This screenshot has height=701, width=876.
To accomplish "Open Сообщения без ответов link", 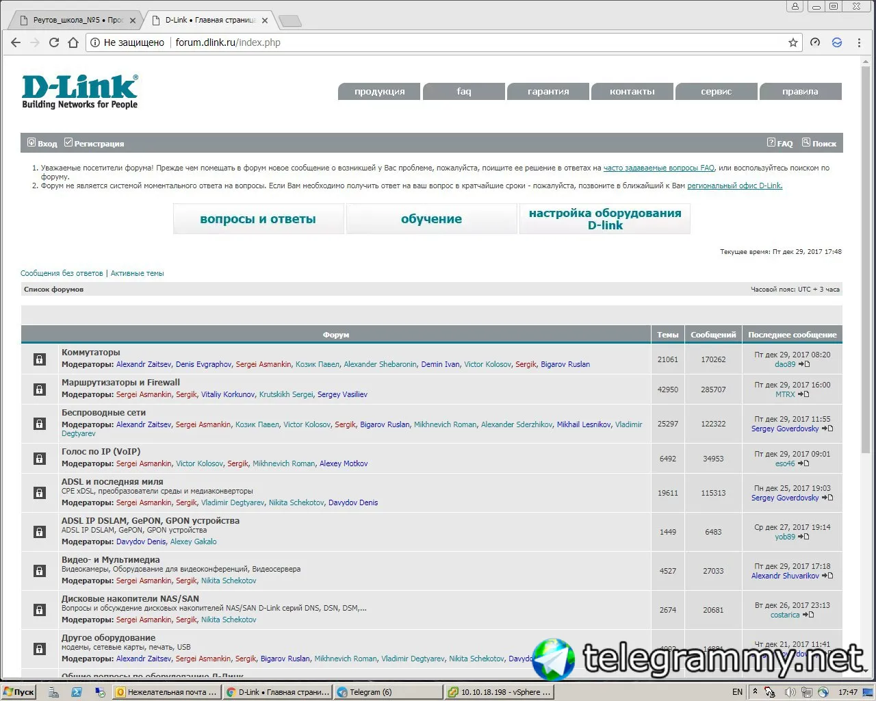I will 62,273.
